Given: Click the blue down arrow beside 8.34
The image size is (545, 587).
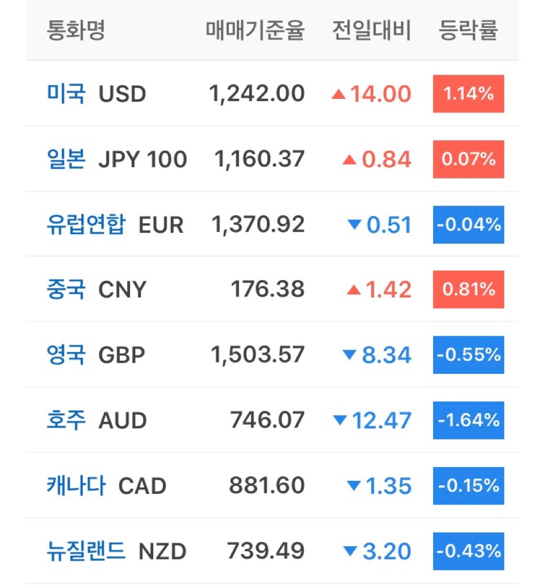Looking at the screenshot, I should [x=349, y=354].
